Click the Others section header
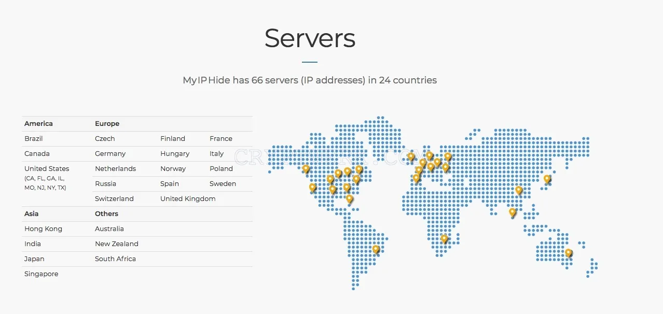The height and width of the screenshot is (314, 663). (x=106, y=214)
